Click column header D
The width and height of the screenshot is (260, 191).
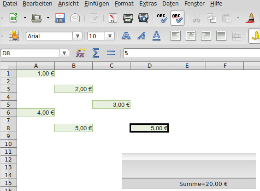pyautogui.click(x=149, y=66)
